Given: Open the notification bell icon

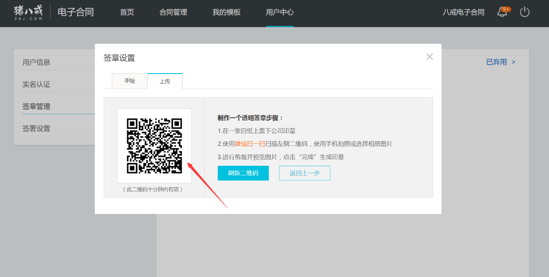Looking at the screenshot, I should click(503, 12).
